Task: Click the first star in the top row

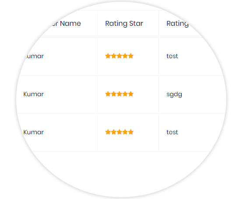Action: (108, 56)
